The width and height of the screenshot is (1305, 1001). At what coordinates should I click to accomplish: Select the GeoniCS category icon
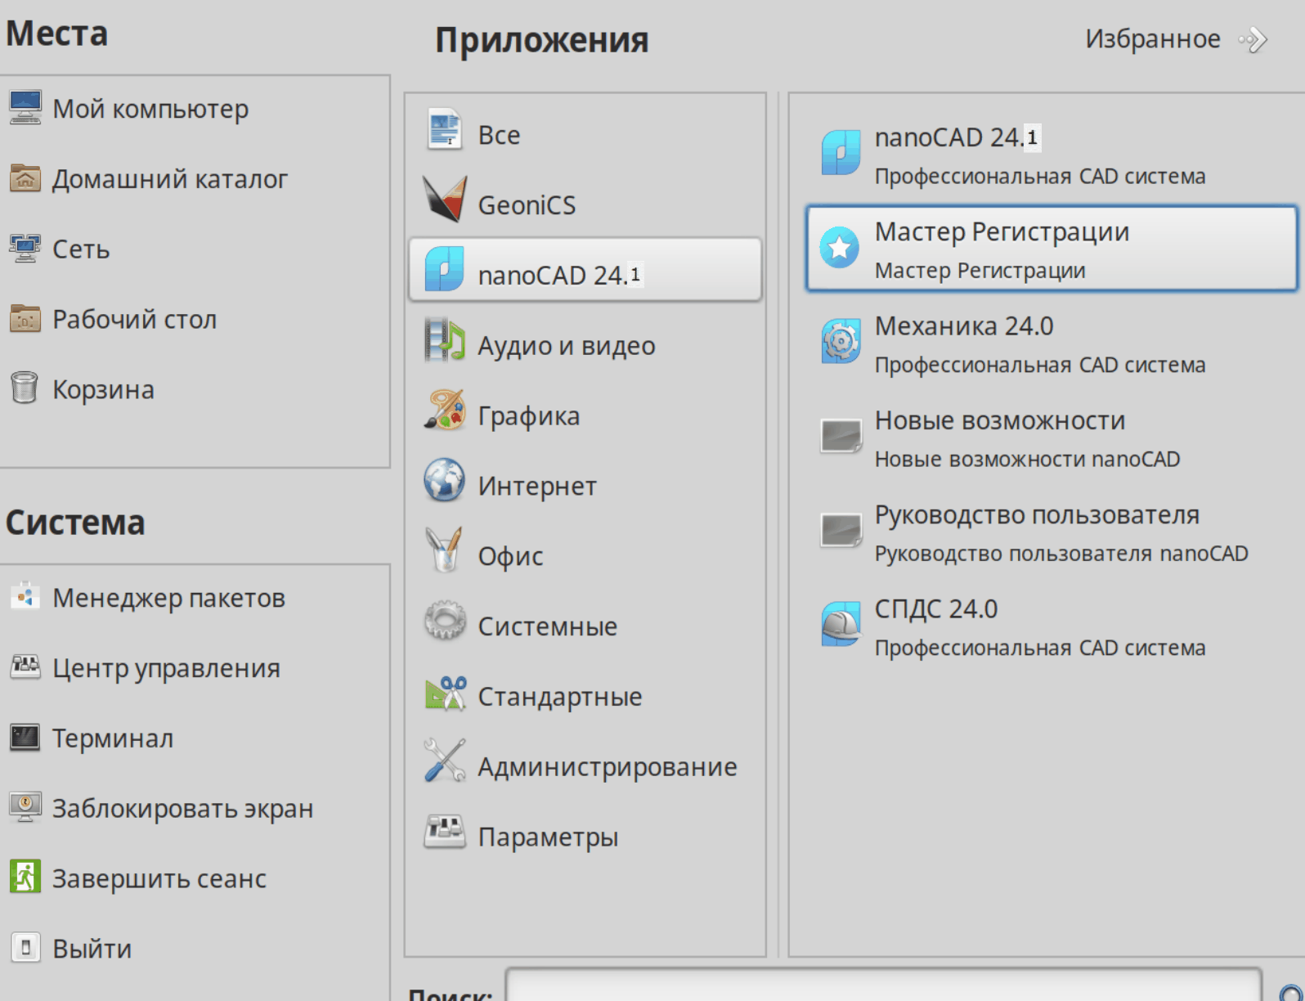(445, 199)
